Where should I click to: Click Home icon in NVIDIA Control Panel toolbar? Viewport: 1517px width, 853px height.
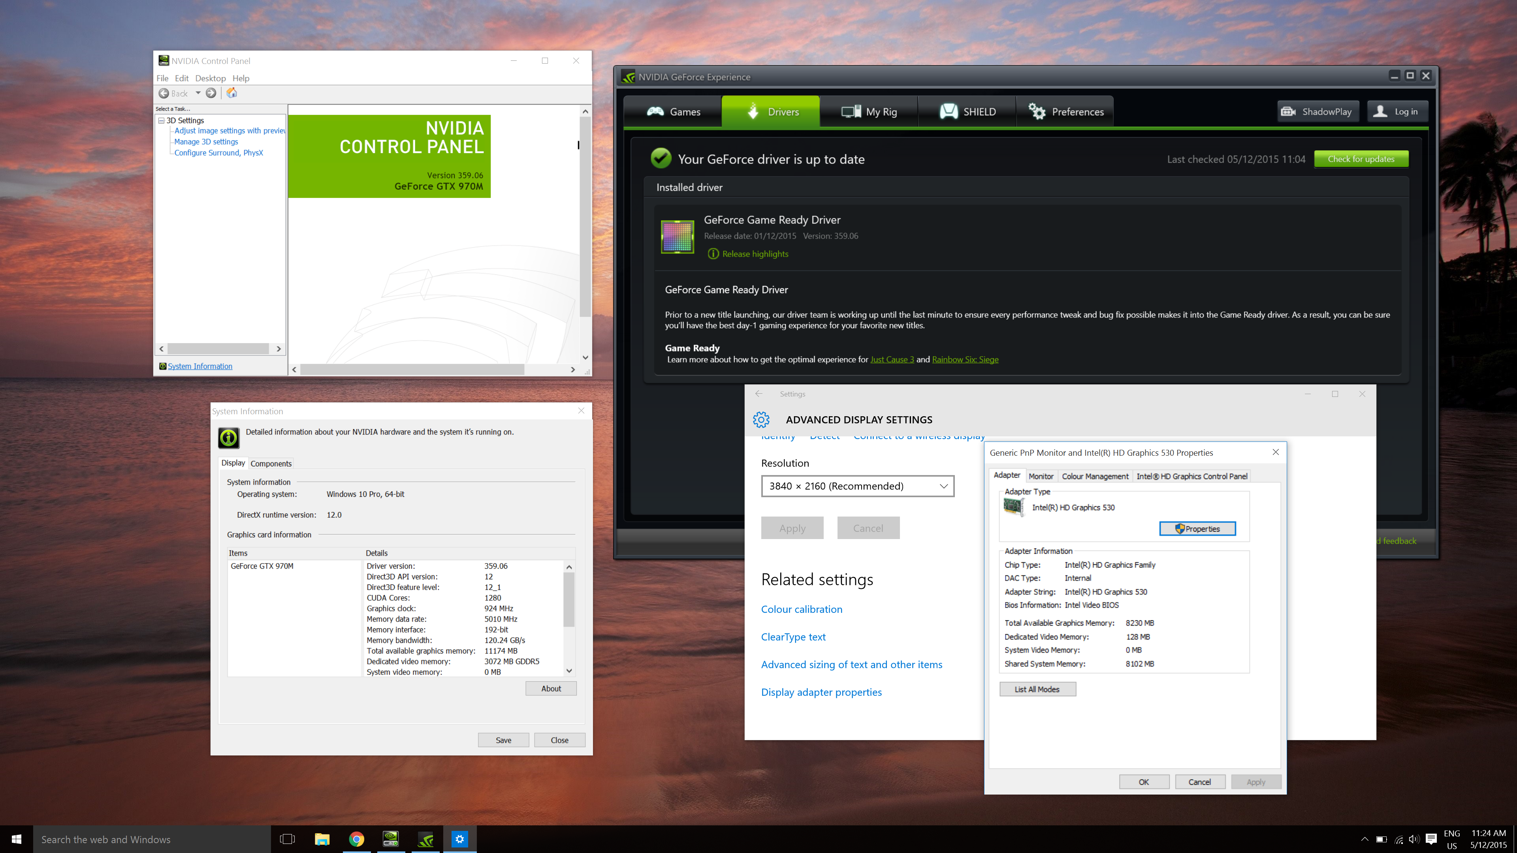(232, 93)
